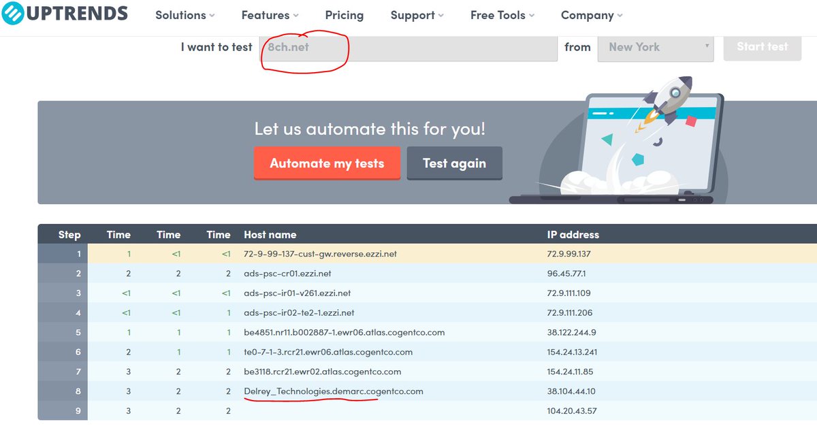This screenshot has width=817, height=443.
Task: Select host te0-7-1-3.rcr21.ewr06.atlas.cogentco.com
Action: click(x=328, y=352)
